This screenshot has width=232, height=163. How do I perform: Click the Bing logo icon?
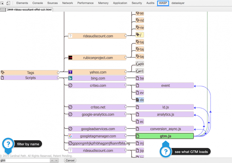[70, 78]
